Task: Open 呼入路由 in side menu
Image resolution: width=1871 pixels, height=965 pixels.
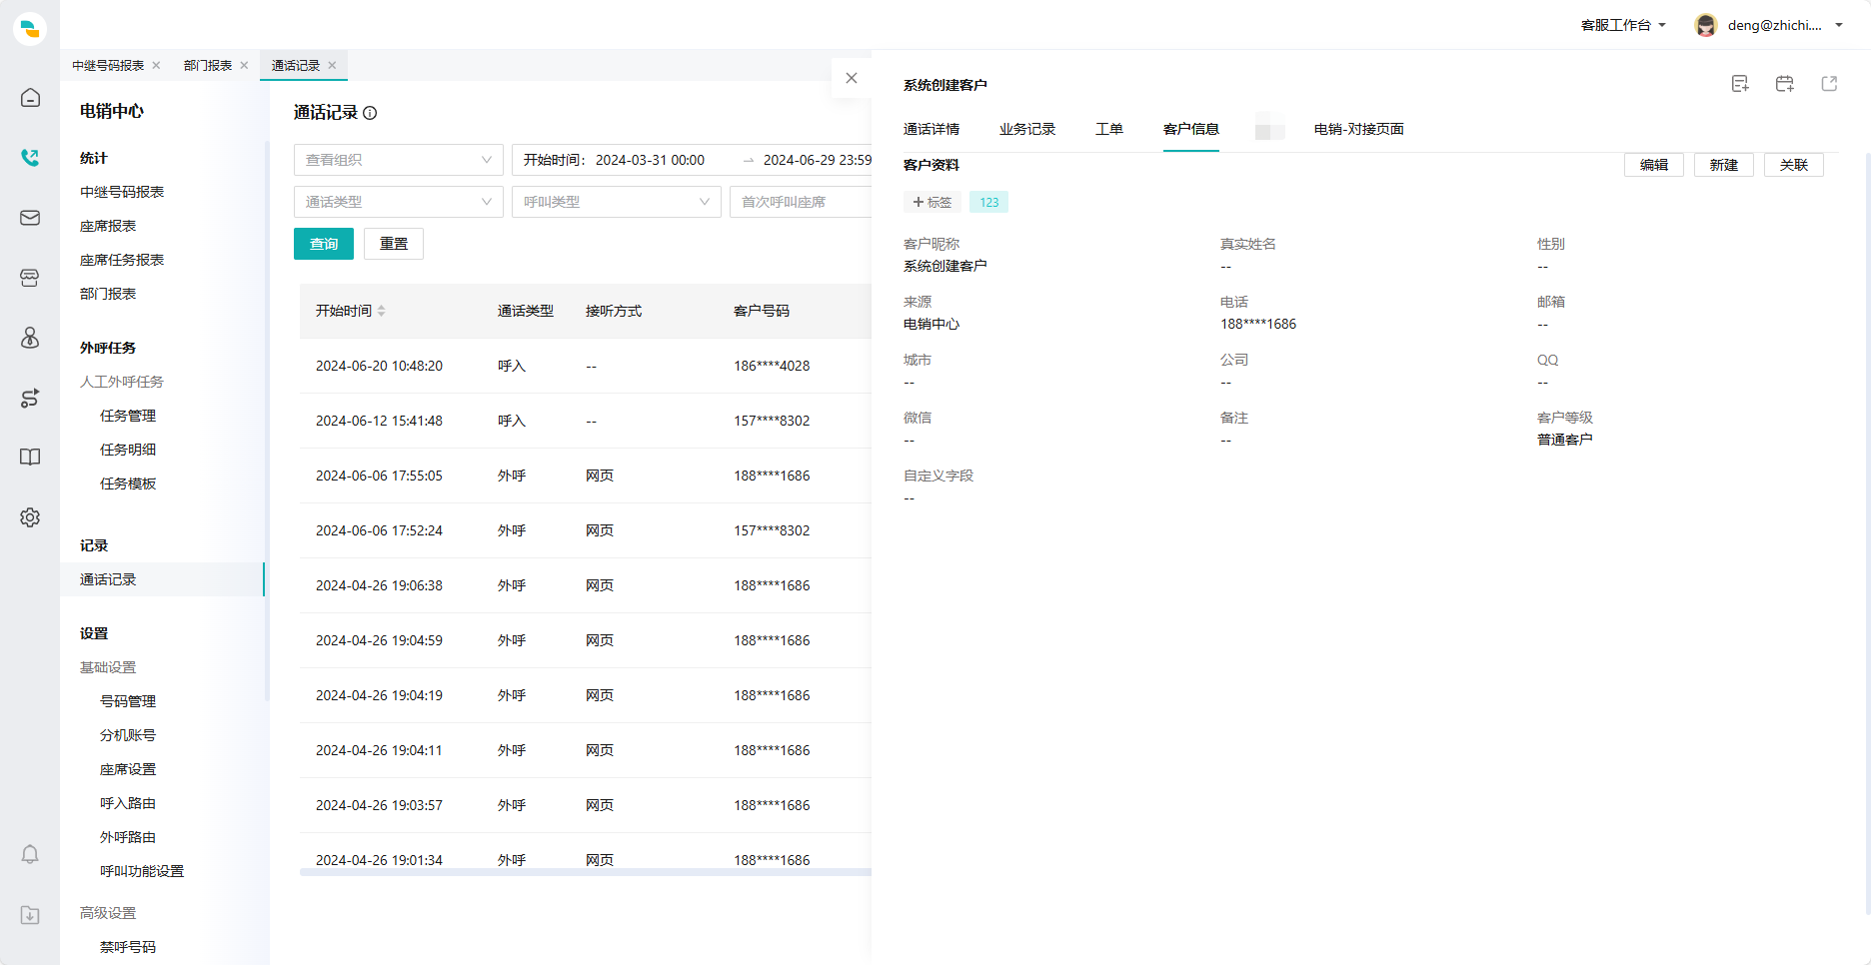Action: [x=128, y=803]
